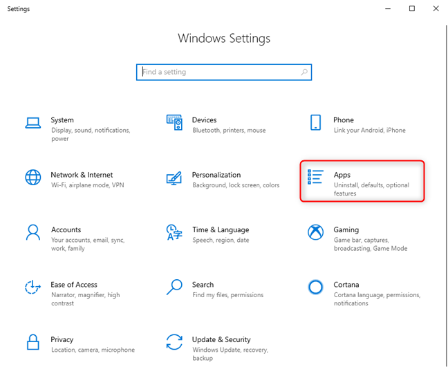Select the Phone heading

coord(344,120)
